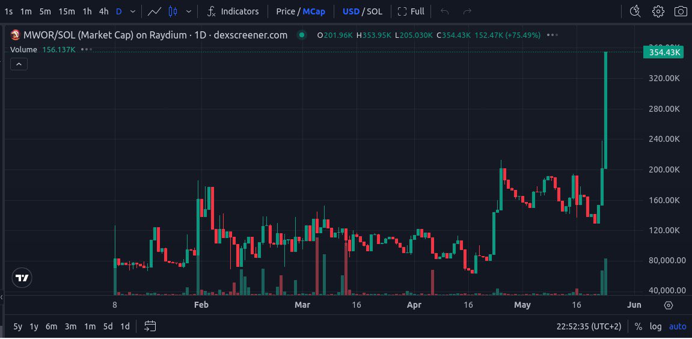
Task: Set range to 5y
Action: [x=17, y=326]
